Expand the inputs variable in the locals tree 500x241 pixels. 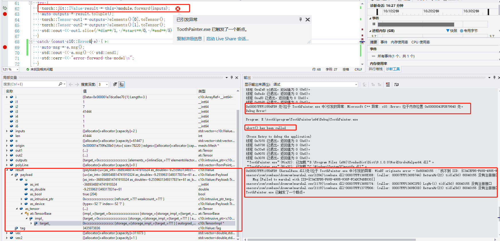tap(7, 131)
